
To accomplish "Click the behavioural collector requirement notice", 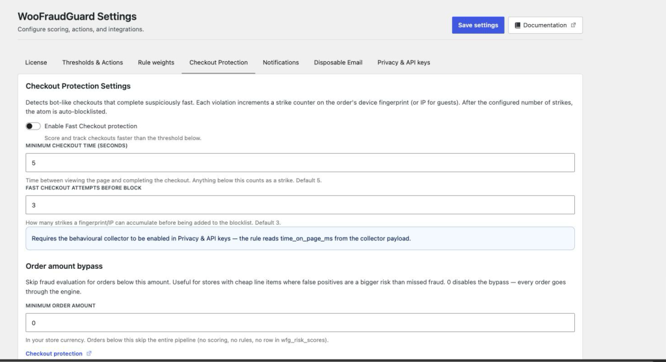I will tap(300, 238).
